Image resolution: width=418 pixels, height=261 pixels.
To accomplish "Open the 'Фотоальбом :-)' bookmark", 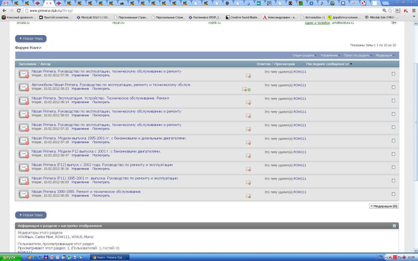I will coord(313,17).
